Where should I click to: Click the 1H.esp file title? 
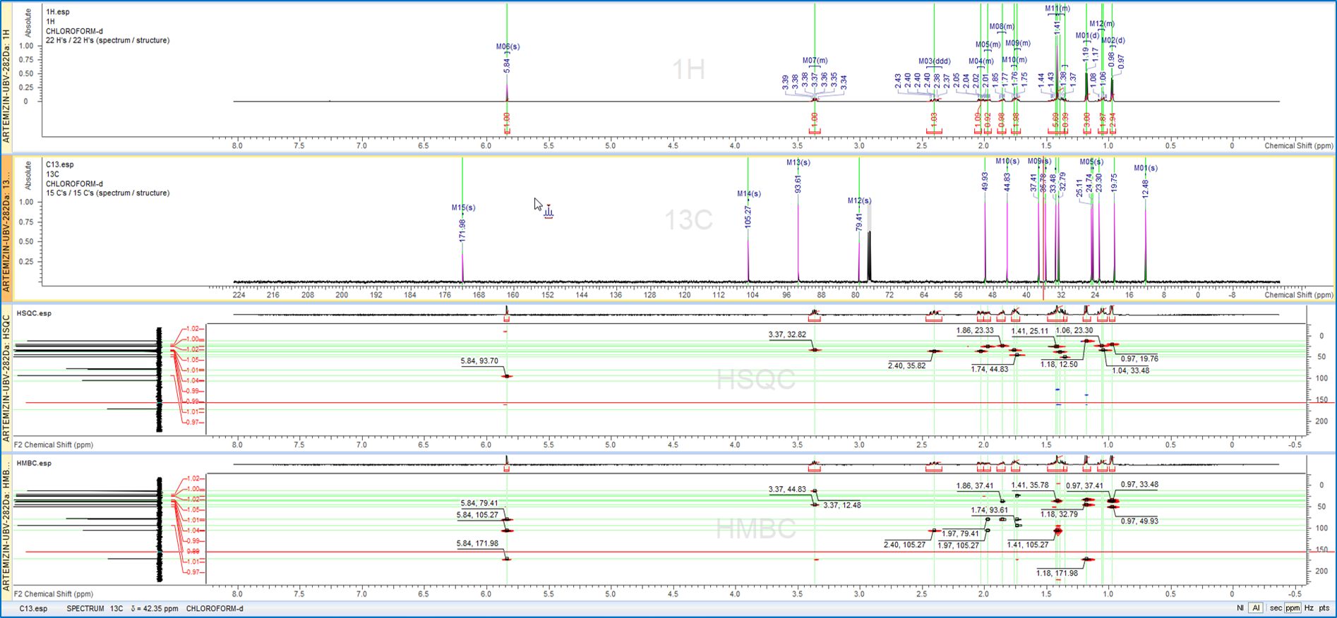pyautogui.click(x=58, y=12)
